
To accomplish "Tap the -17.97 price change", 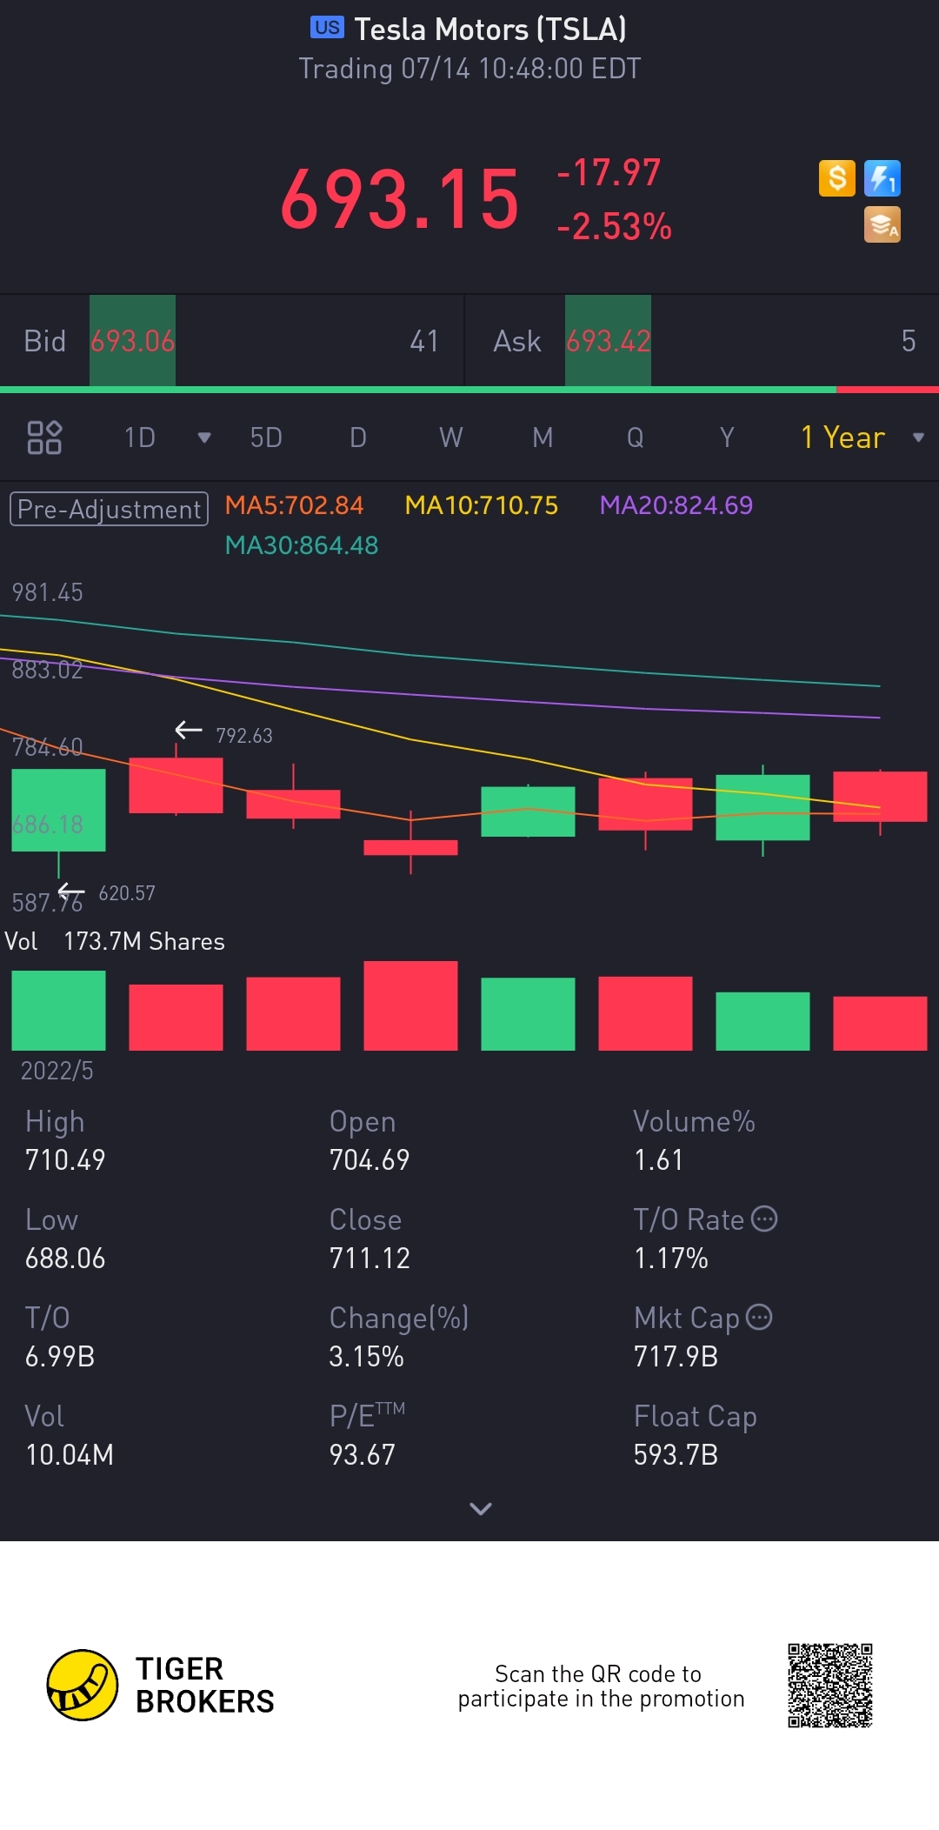I will 609,172.
